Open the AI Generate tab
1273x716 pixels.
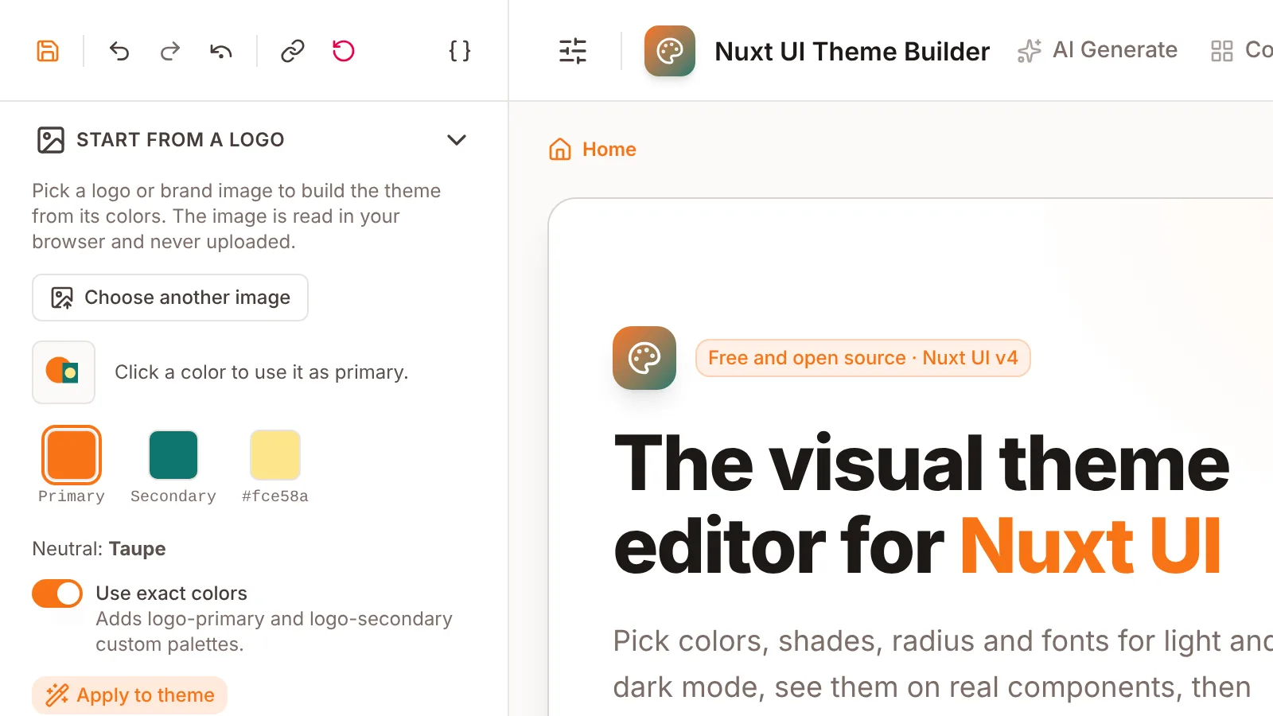pyautogui.click(x=1098, y=50)
